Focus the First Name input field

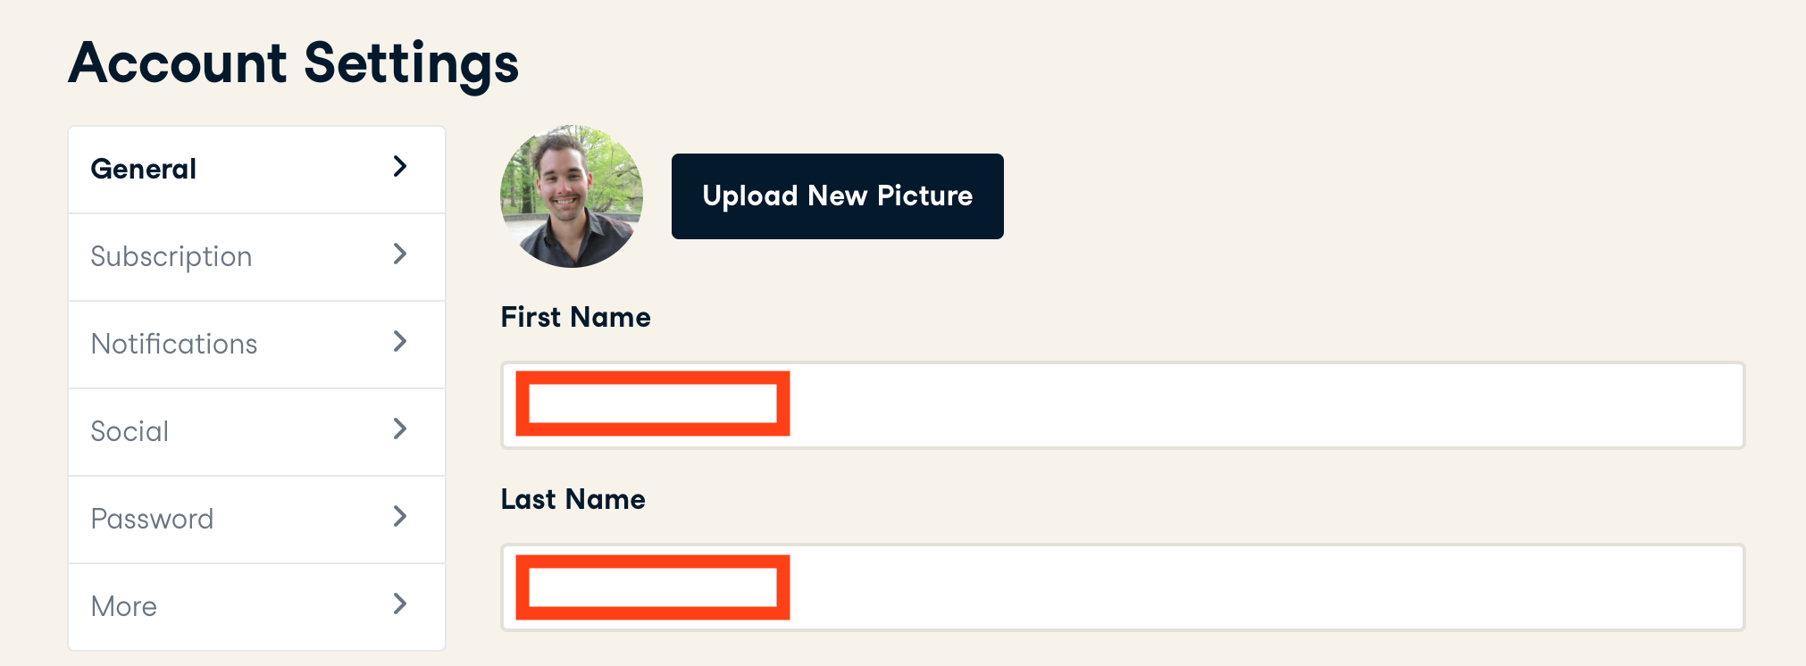[1250, 405]
